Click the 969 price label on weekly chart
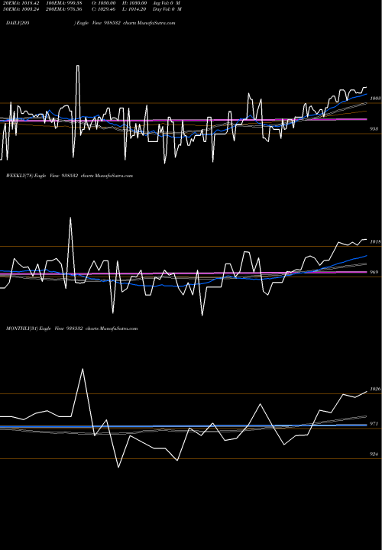Screen dimensions: 382x550 click(374, 272)
